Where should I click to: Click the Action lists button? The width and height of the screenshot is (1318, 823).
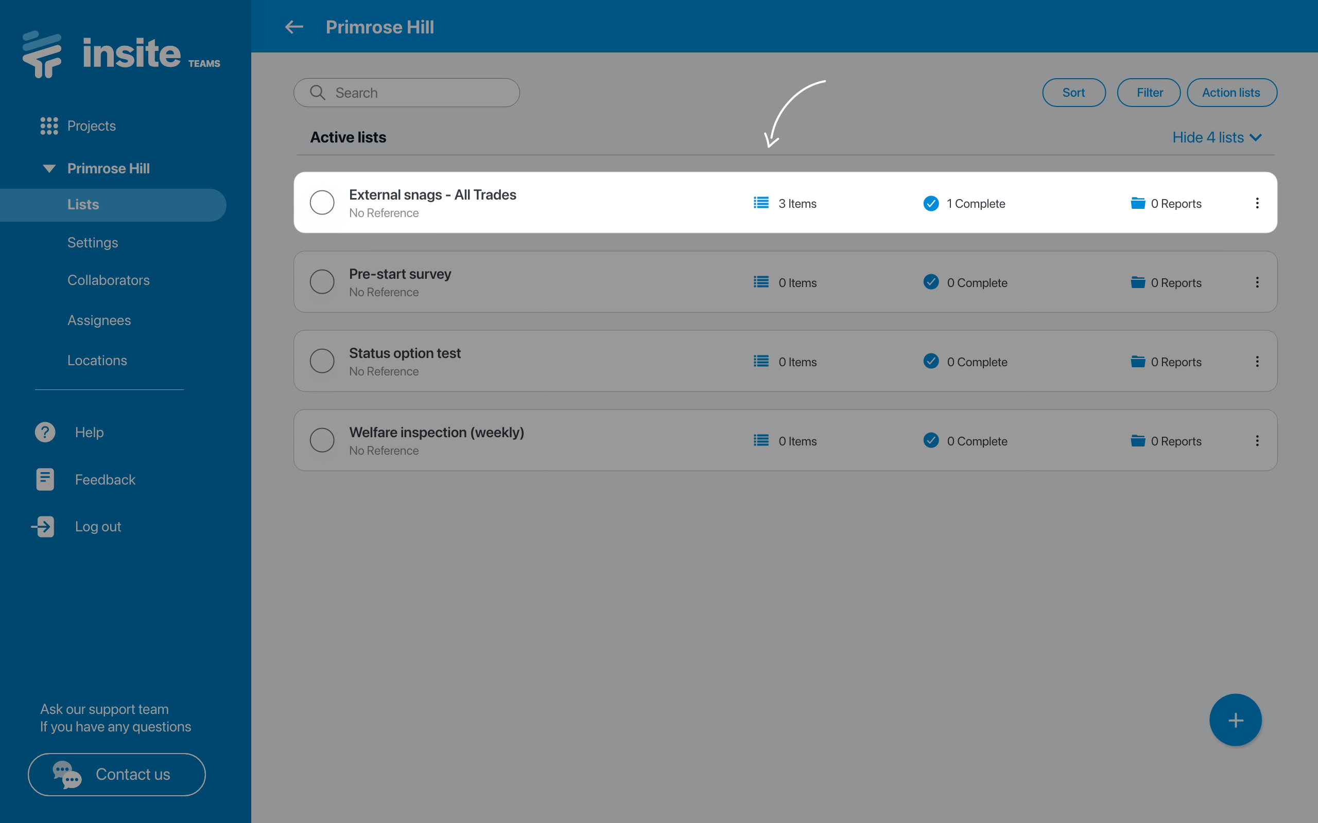1231,93
